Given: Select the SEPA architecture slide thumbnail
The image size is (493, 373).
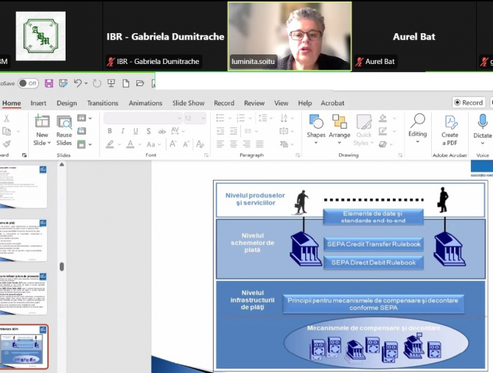Looking at the screenshot, I should (x=24, y=347).
